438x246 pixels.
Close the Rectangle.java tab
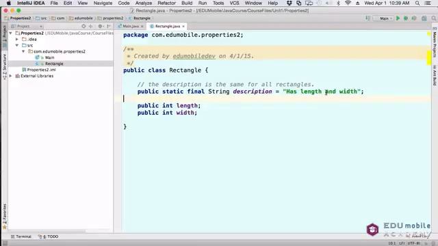(x=183, y=26)
